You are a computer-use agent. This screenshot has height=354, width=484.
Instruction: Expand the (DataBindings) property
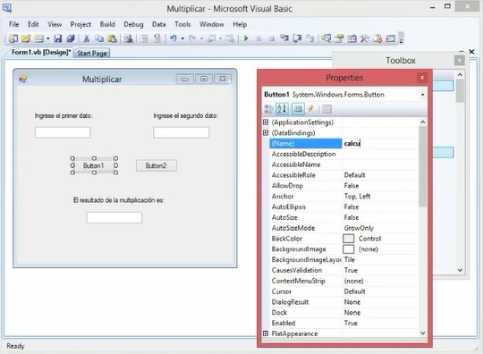coord(266,132)
